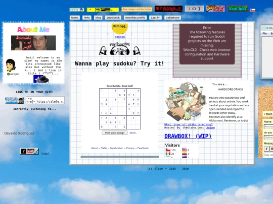Click the JoJo manga logo badge

pyautogui.click(x=215, y=9)
